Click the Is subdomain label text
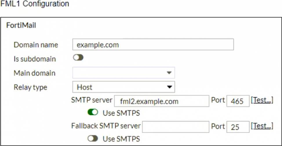Screen dimensions: 282x146 [35, 59]
